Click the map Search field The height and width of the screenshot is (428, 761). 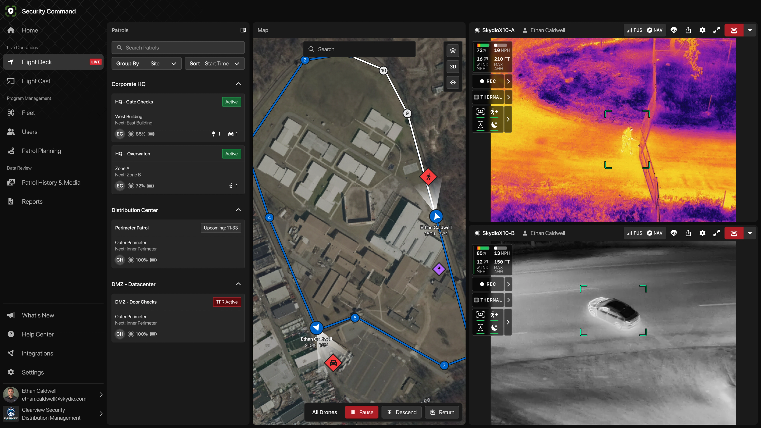(x=359, y=49)
